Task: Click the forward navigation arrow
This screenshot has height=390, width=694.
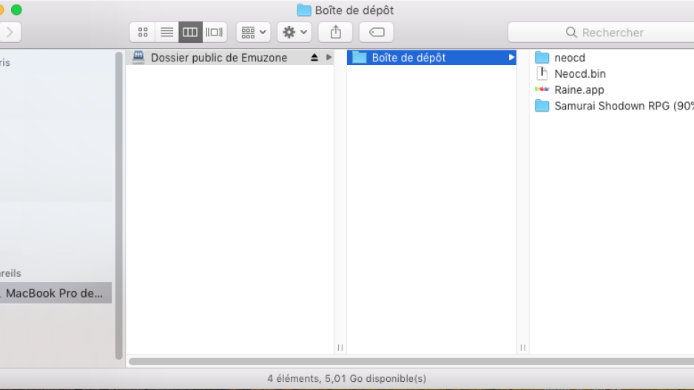Action: coord(10,33)
